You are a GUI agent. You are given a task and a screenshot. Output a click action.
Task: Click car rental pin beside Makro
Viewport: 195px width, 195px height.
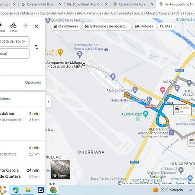(x=177, y=88)
